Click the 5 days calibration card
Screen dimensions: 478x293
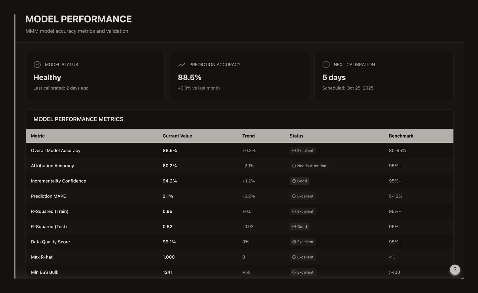384,76
